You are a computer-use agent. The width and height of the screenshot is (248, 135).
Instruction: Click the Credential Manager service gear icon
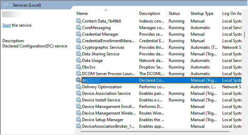click(79, 34)
